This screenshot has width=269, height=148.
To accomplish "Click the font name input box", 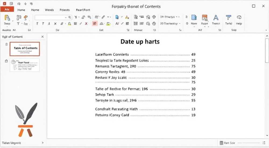I will pyautogui.click(x=49, y=17).
